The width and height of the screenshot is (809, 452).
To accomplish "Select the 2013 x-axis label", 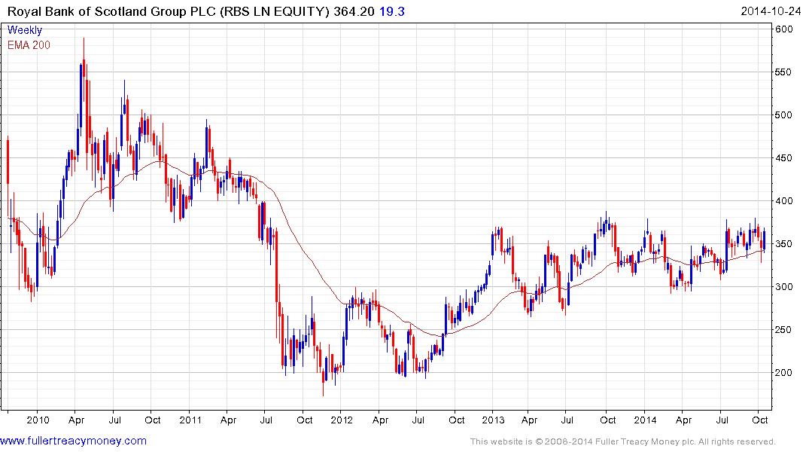I will click(x=493, y=420).
